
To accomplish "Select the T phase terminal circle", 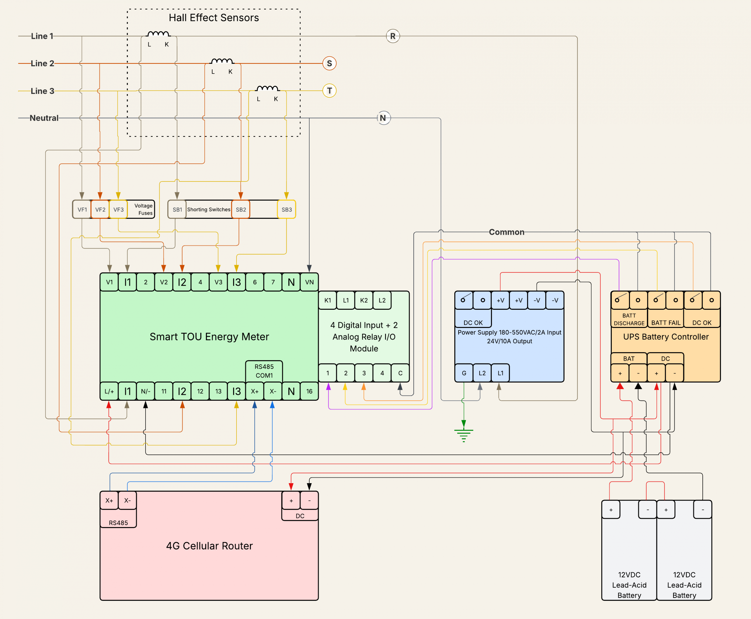I will click(x=330, y=90).
